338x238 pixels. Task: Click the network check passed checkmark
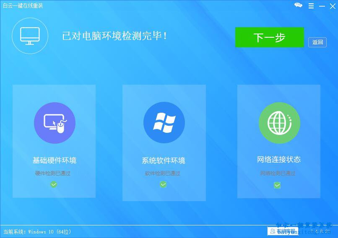point(277,185)
